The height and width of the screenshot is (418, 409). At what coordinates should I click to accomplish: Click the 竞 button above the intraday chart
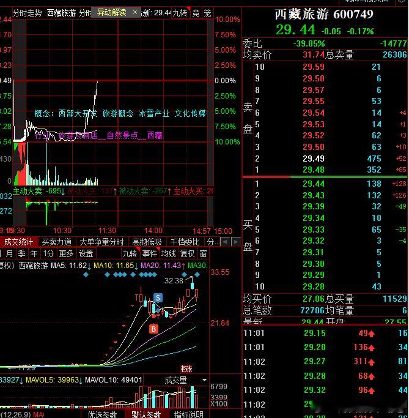[x=196, y=13]
